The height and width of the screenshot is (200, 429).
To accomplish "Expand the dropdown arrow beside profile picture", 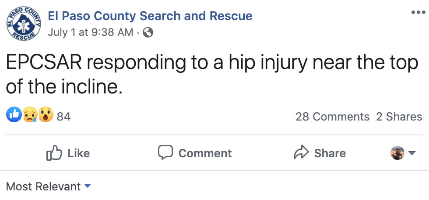I will [412, 153].
